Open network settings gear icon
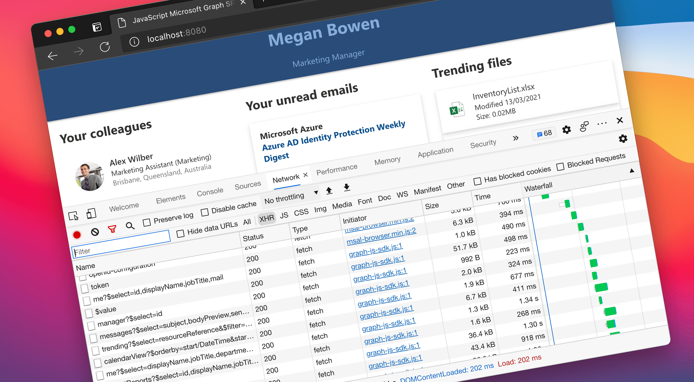The width and height of the screenshot is (694, 382). click(x=623, y=139)
